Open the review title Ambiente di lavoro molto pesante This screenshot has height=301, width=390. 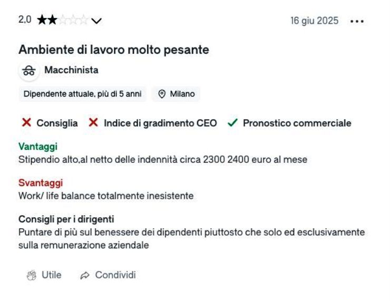pyautogui.click(x=114, y=50)
